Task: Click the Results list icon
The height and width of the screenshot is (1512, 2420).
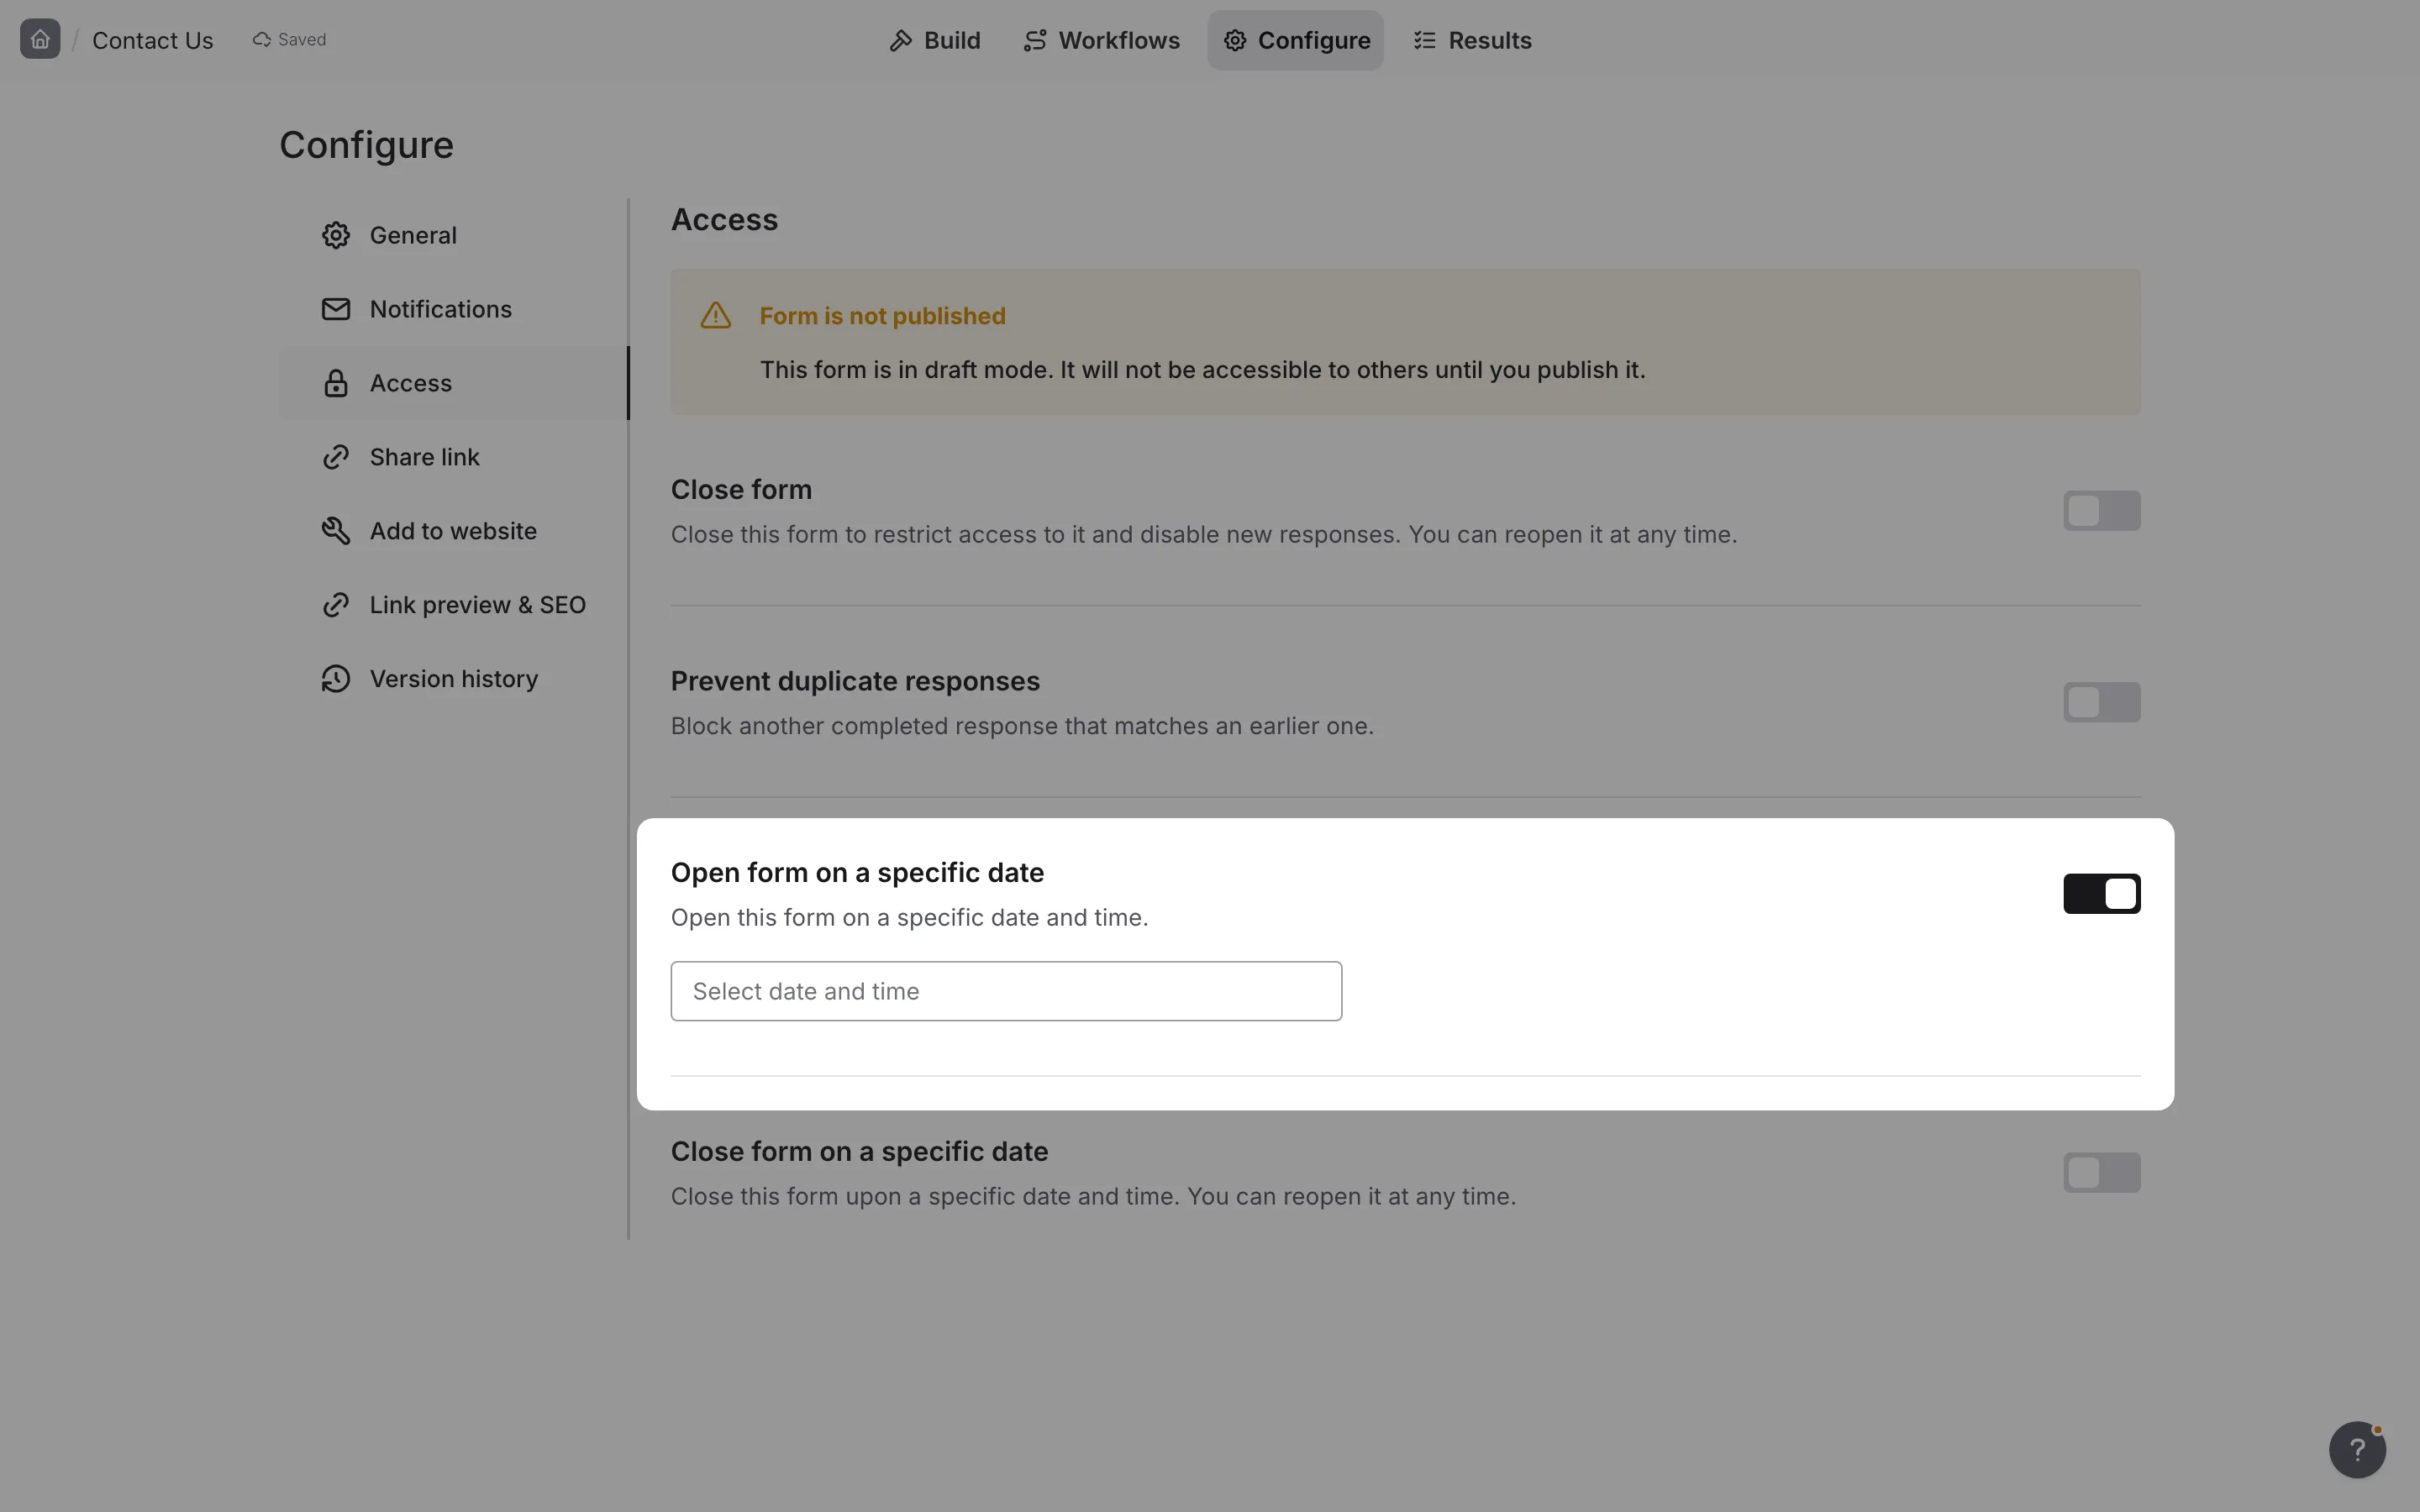Action: [1425, 40]
